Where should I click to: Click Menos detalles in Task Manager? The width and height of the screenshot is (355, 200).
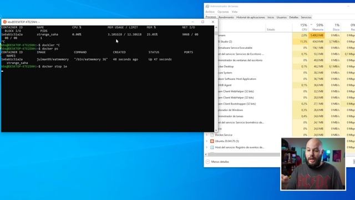pos(220,162)
